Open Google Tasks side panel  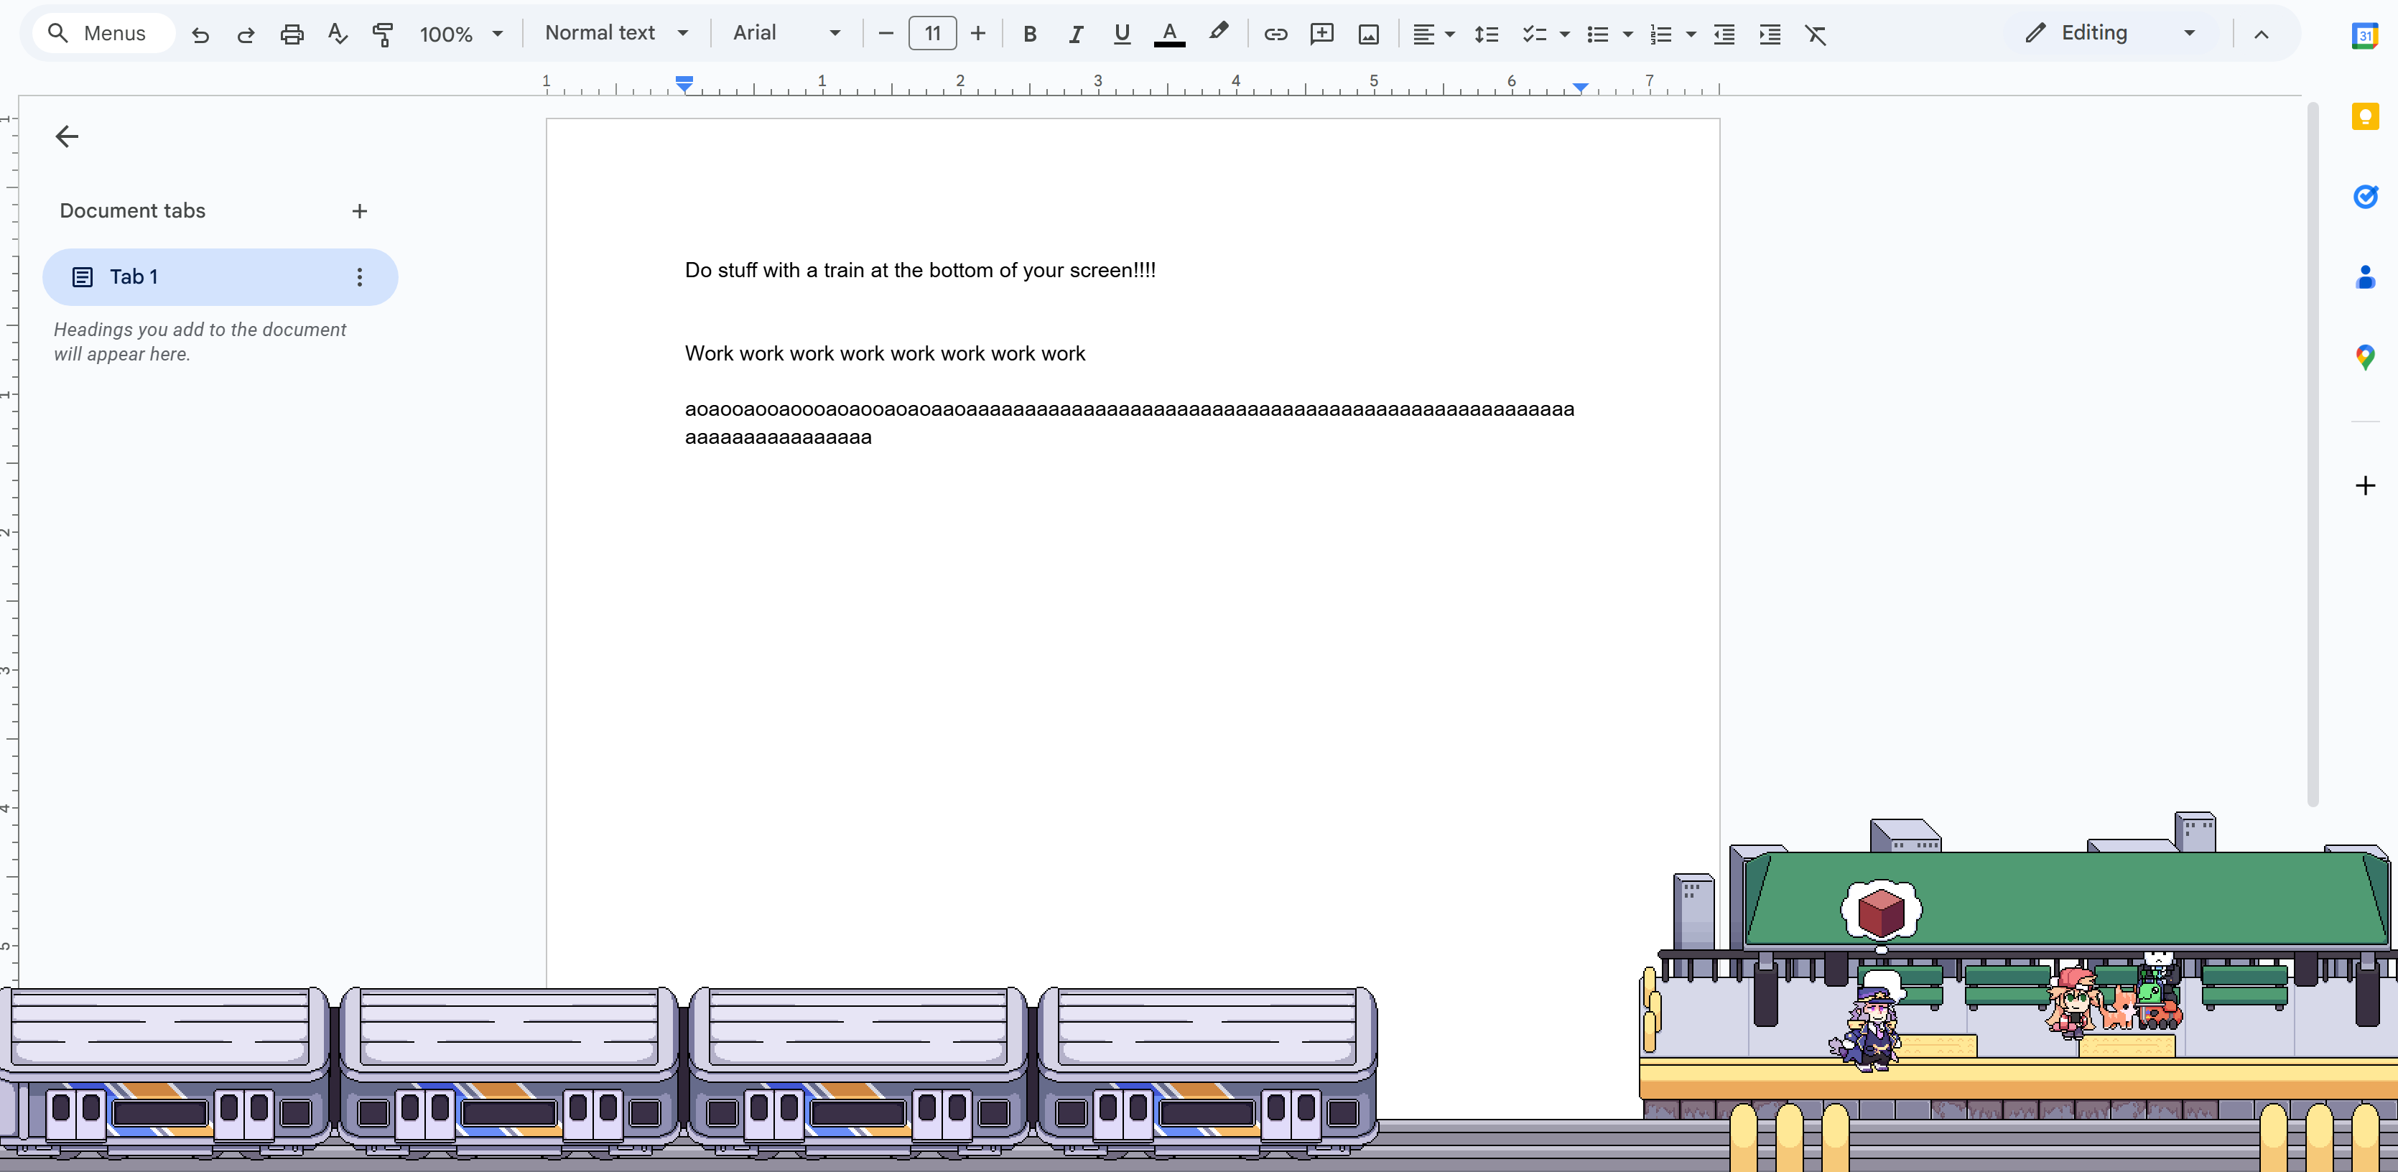click(2364, 197)
